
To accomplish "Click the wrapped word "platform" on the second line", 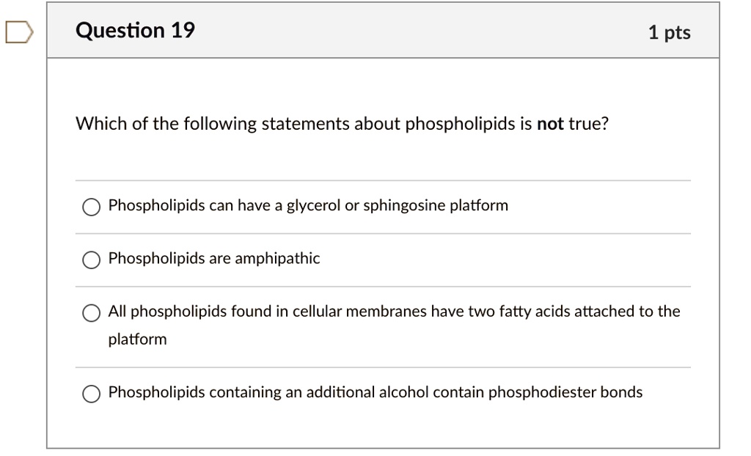I will coord(138,339).
